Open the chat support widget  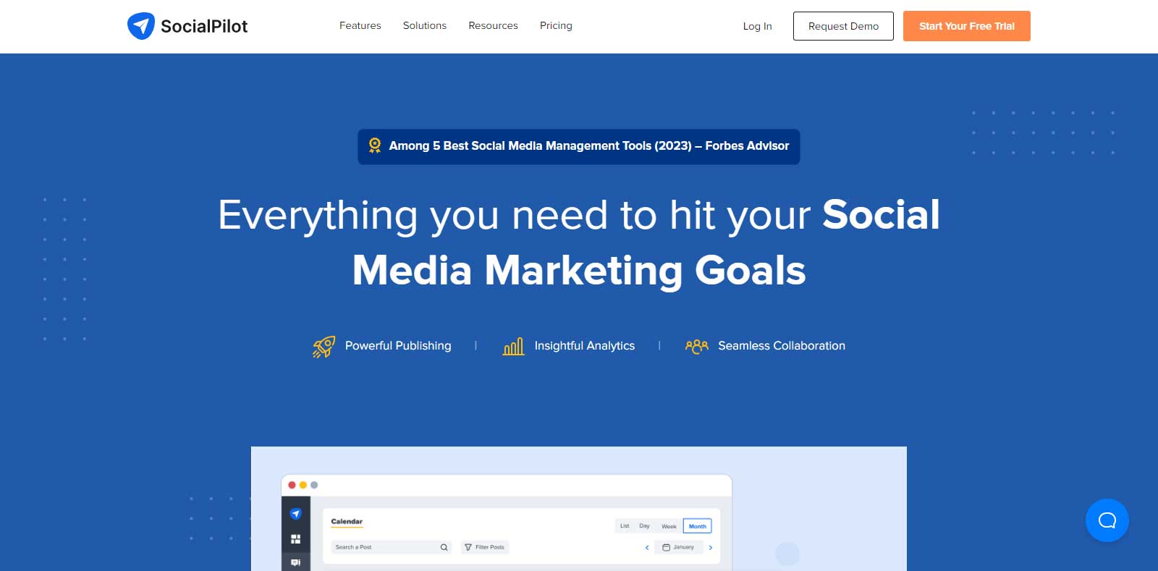click(x=1107, y=520)
